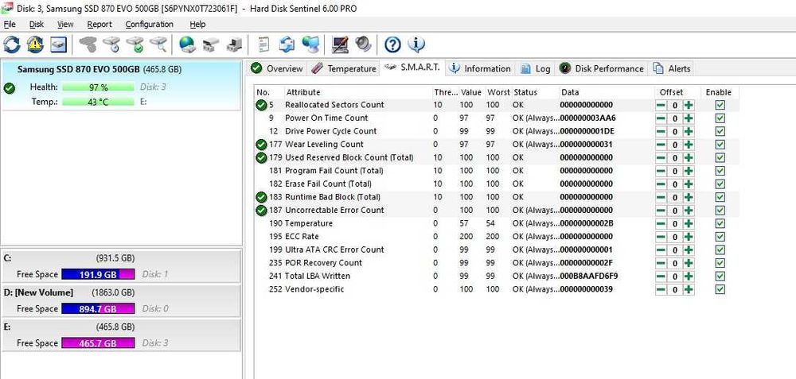Screen dimensions: 796x379
Task: Click the green check status icon beside Health
Action: (9, 88)
